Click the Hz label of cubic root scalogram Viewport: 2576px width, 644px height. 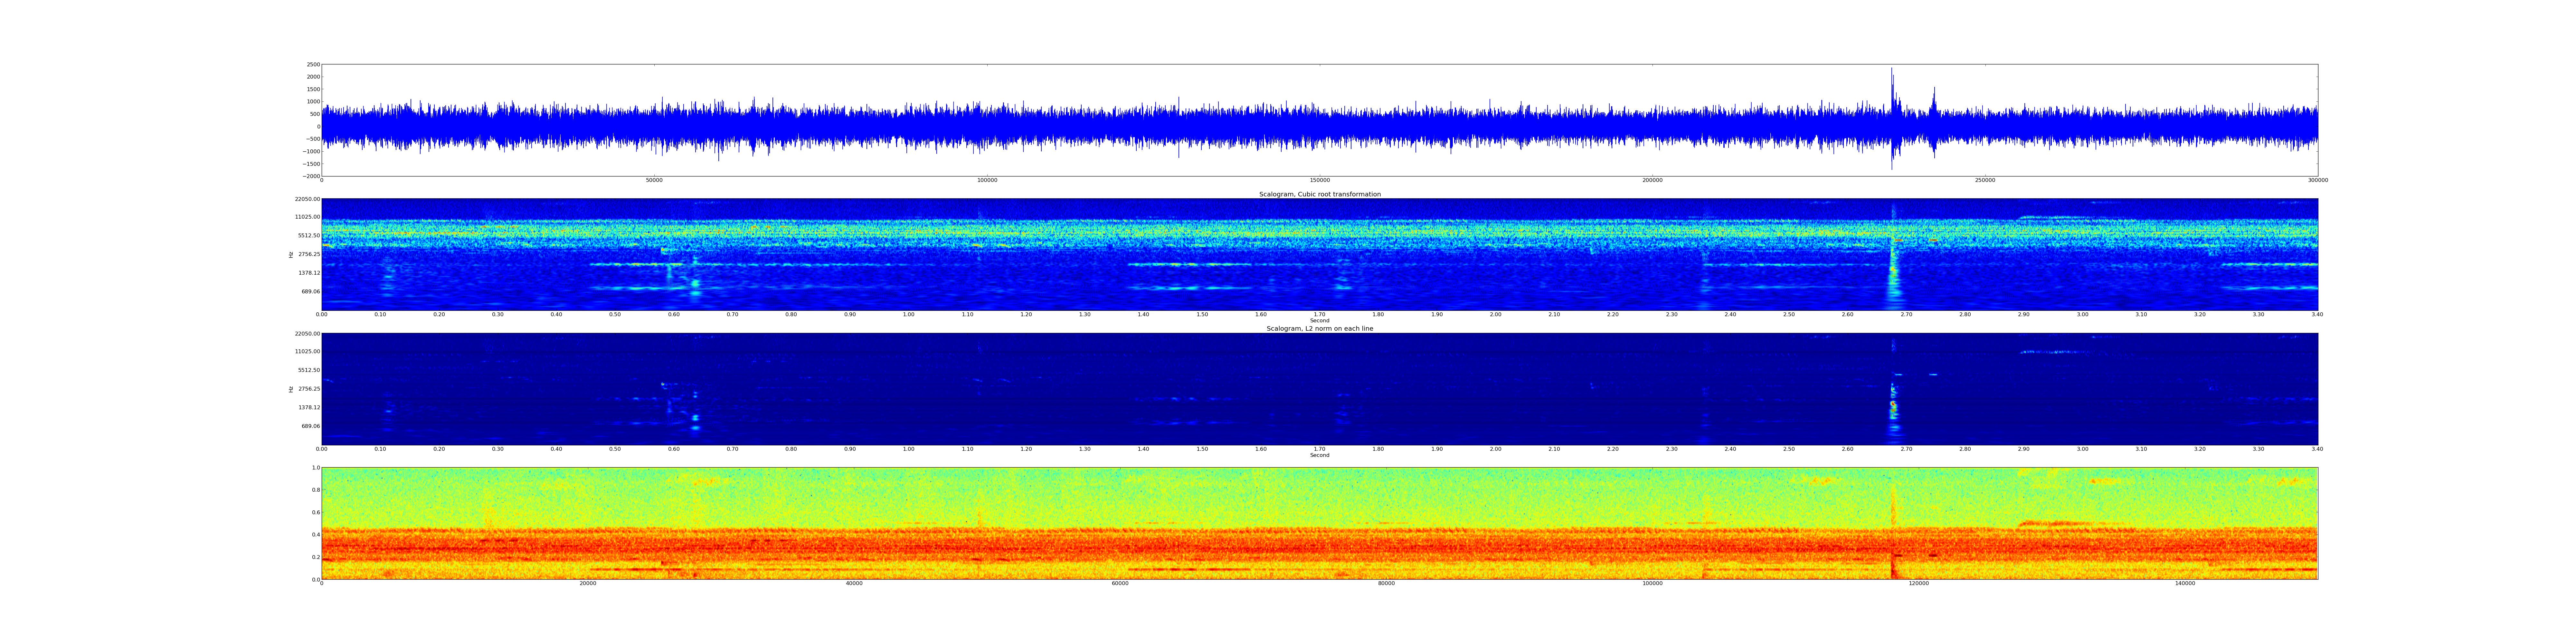(291, 255)
